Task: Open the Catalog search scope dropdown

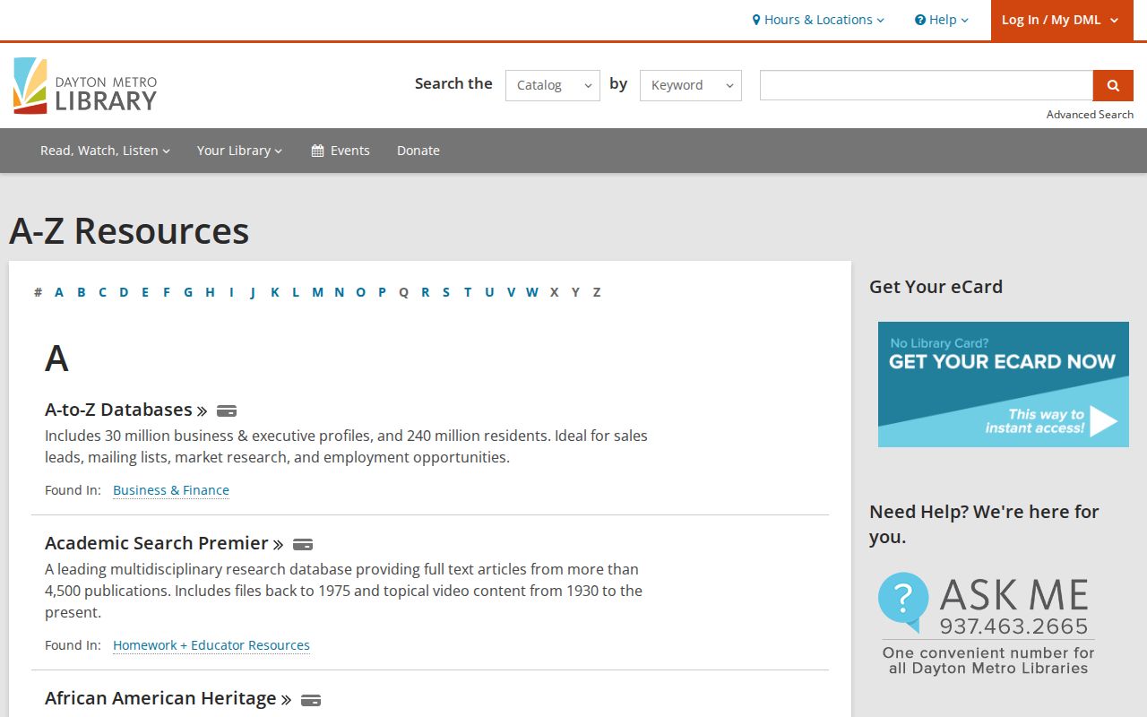Action: click(x=553, y=85)
